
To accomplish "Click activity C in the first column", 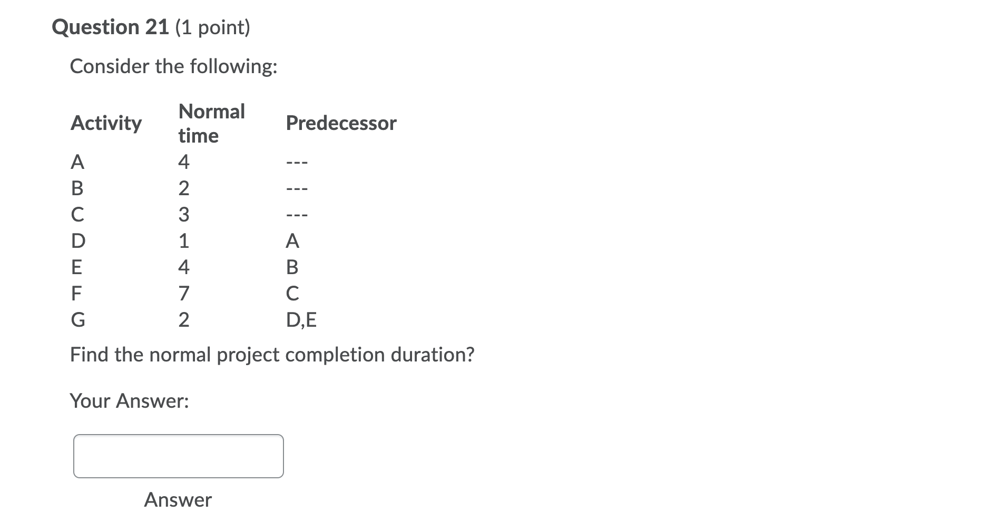I will click(x=77, y=215).
